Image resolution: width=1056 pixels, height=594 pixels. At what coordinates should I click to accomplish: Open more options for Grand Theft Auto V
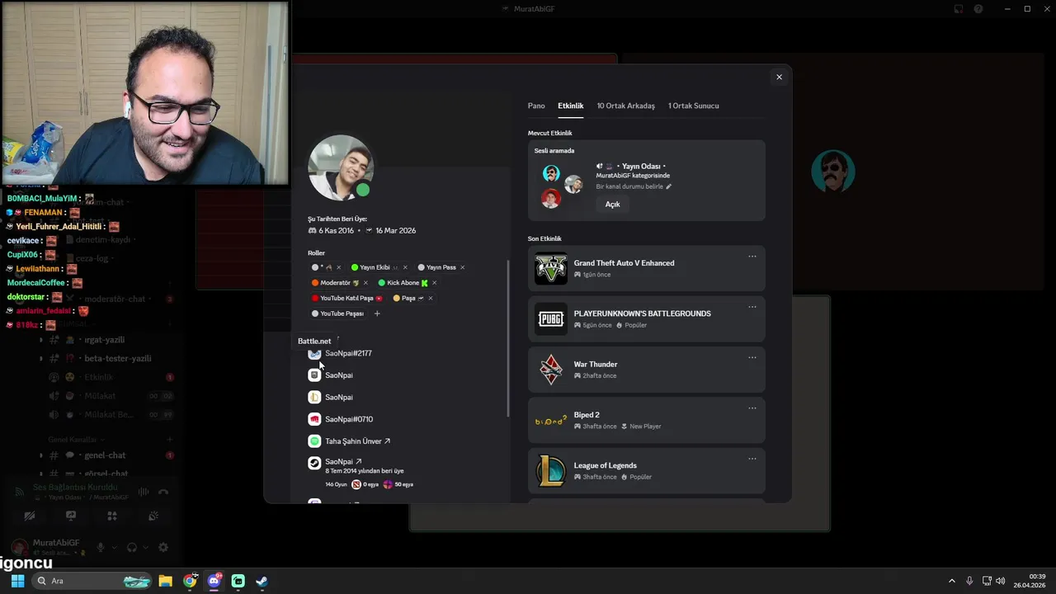tap(752, 257)
